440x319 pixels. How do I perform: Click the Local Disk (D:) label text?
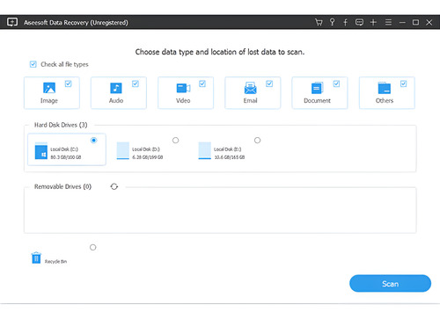pyautogui.click(x=146, y=149)
